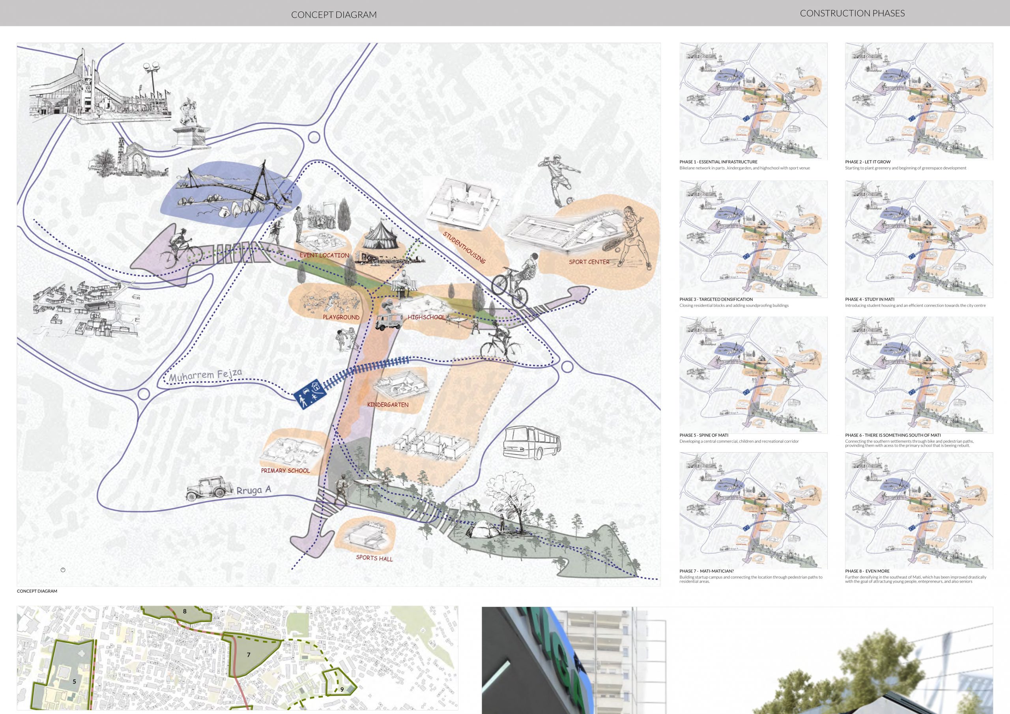The width and height of the screenshot is (1010, 714).
Task: Click the SPORT CENTER label
Action: pos(589,262)
